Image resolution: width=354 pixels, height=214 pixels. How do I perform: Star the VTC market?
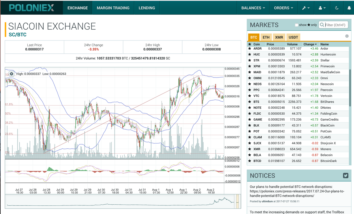250,96
